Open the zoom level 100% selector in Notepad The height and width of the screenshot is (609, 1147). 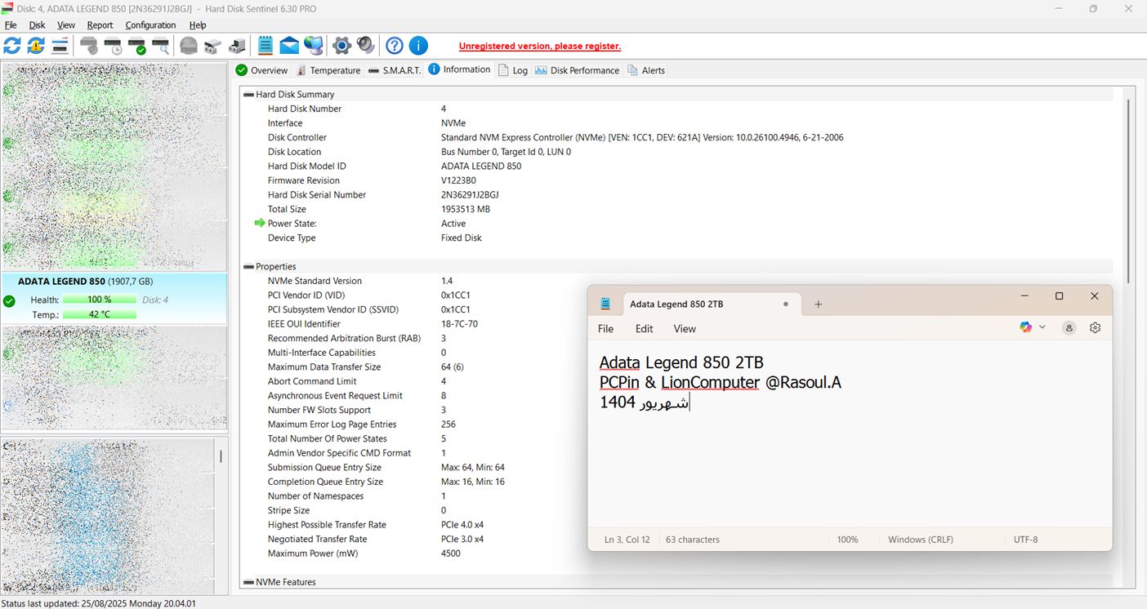847,540
